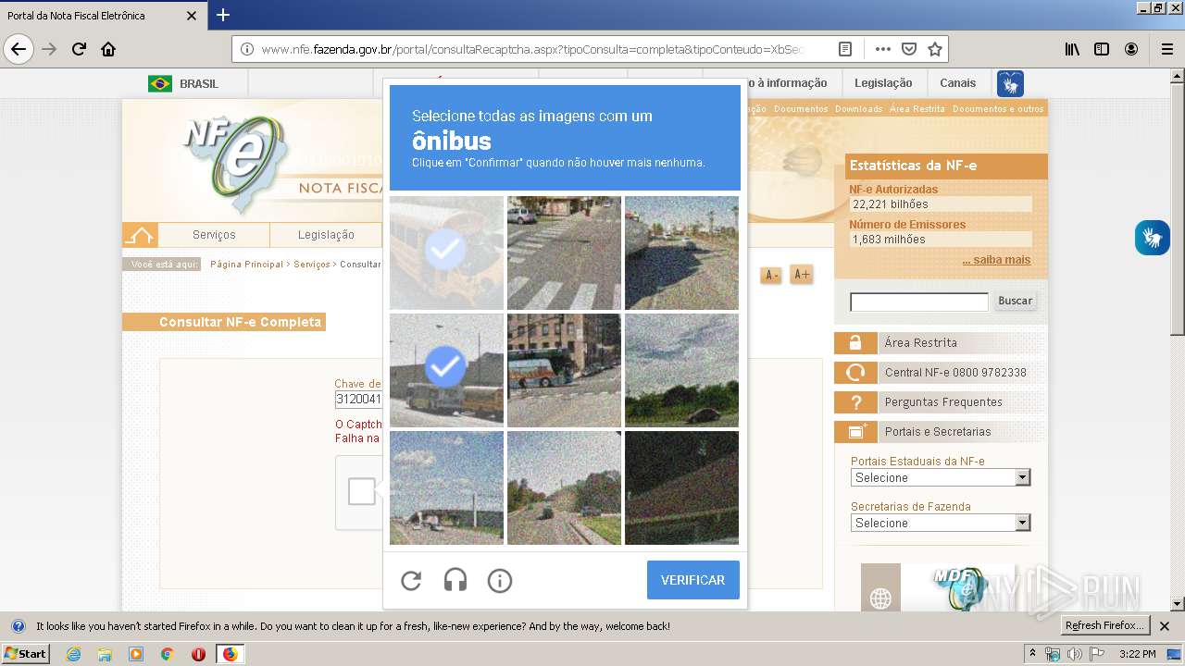
Task: Deselect the checked city bus tile
Action: click(x=446, y=370)
